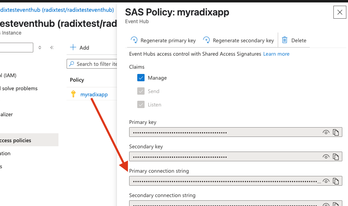Reveal the Primary connection string value

click(x=326, y=181)
